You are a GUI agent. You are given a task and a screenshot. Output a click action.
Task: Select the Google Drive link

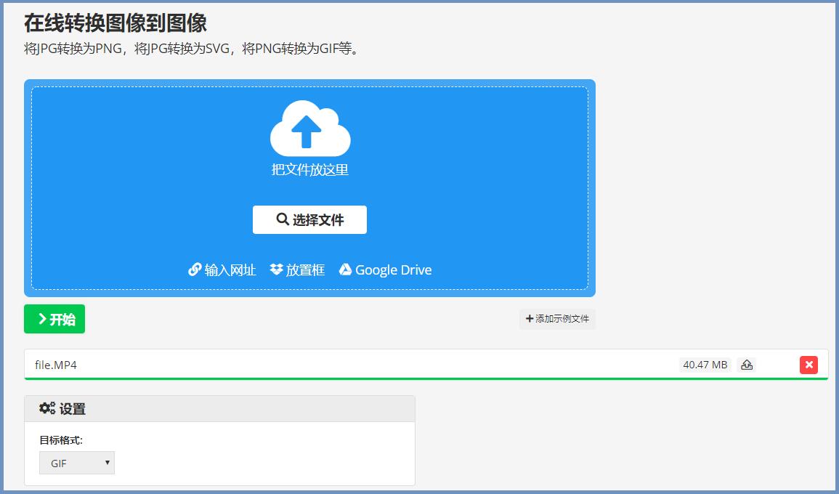tap(392, 269)
